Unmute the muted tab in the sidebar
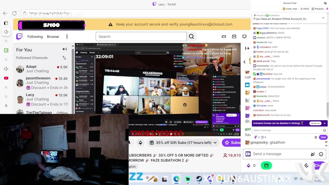Screen dimensions: 329x185 pos(6,69)
